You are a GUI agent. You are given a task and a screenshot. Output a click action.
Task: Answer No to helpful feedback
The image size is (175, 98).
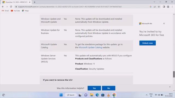point(109,88)
